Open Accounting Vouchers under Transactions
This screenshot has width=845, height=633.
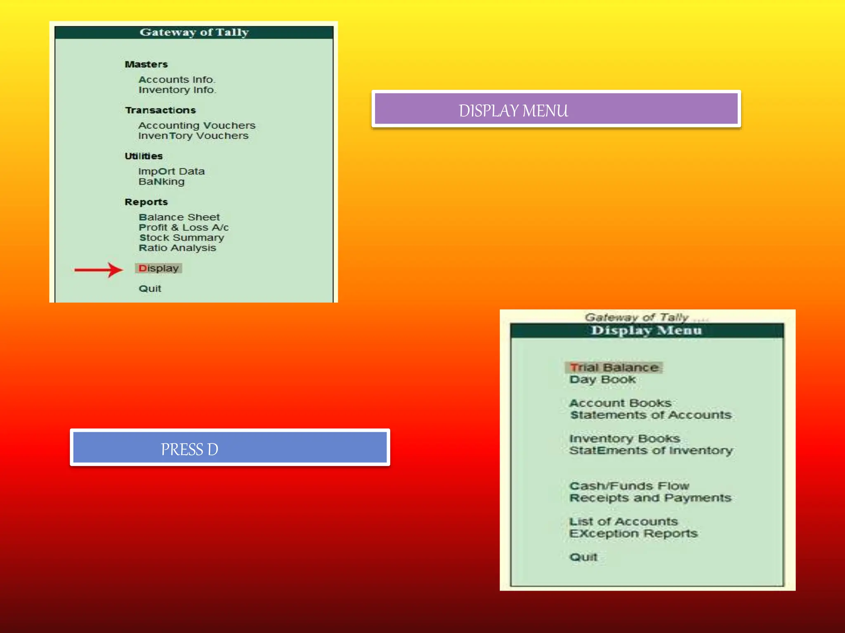point(197,125)
